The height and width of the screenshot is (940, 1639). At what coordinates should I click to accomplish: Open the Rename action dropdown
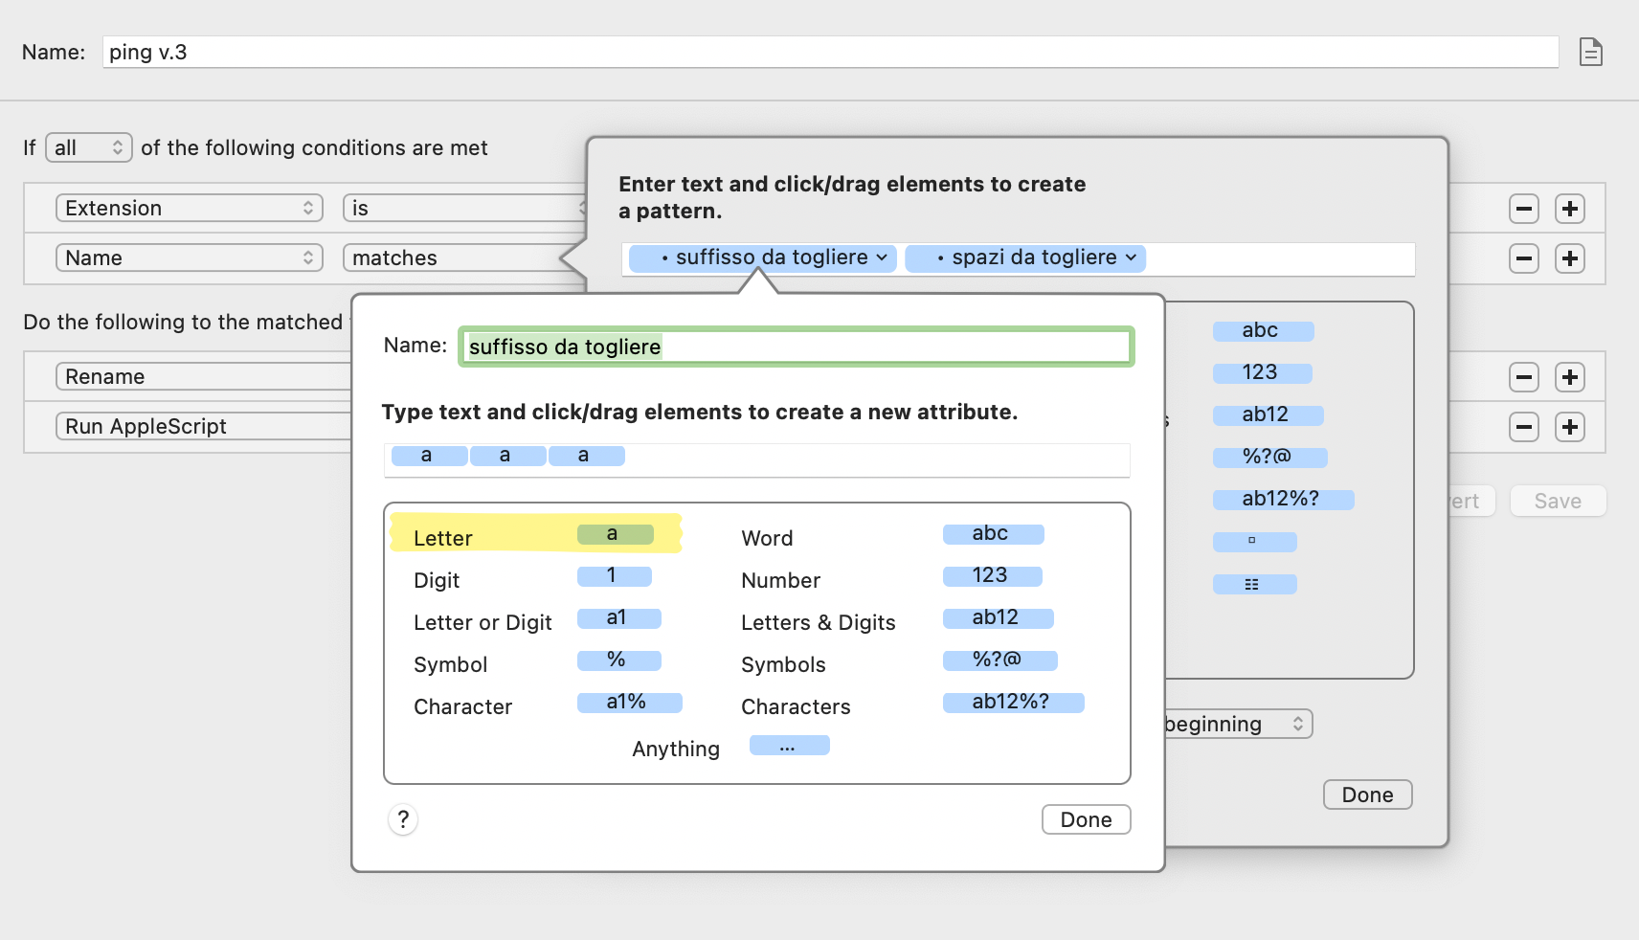204,377
